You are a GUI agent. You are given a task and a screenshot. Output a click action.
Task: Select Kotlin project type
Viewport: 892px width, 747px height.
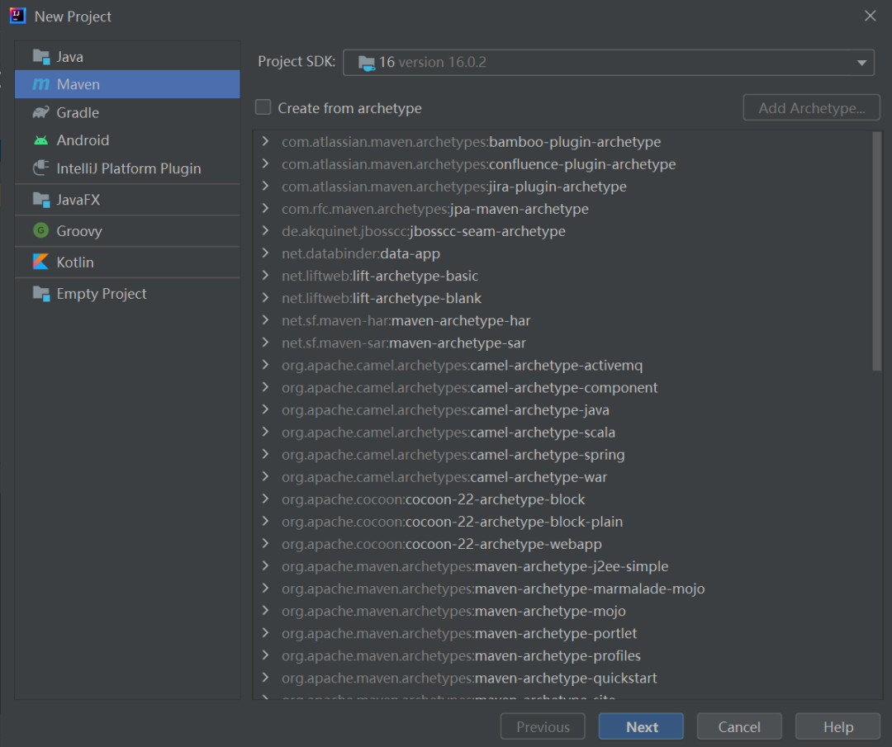(x=127, y=262)
